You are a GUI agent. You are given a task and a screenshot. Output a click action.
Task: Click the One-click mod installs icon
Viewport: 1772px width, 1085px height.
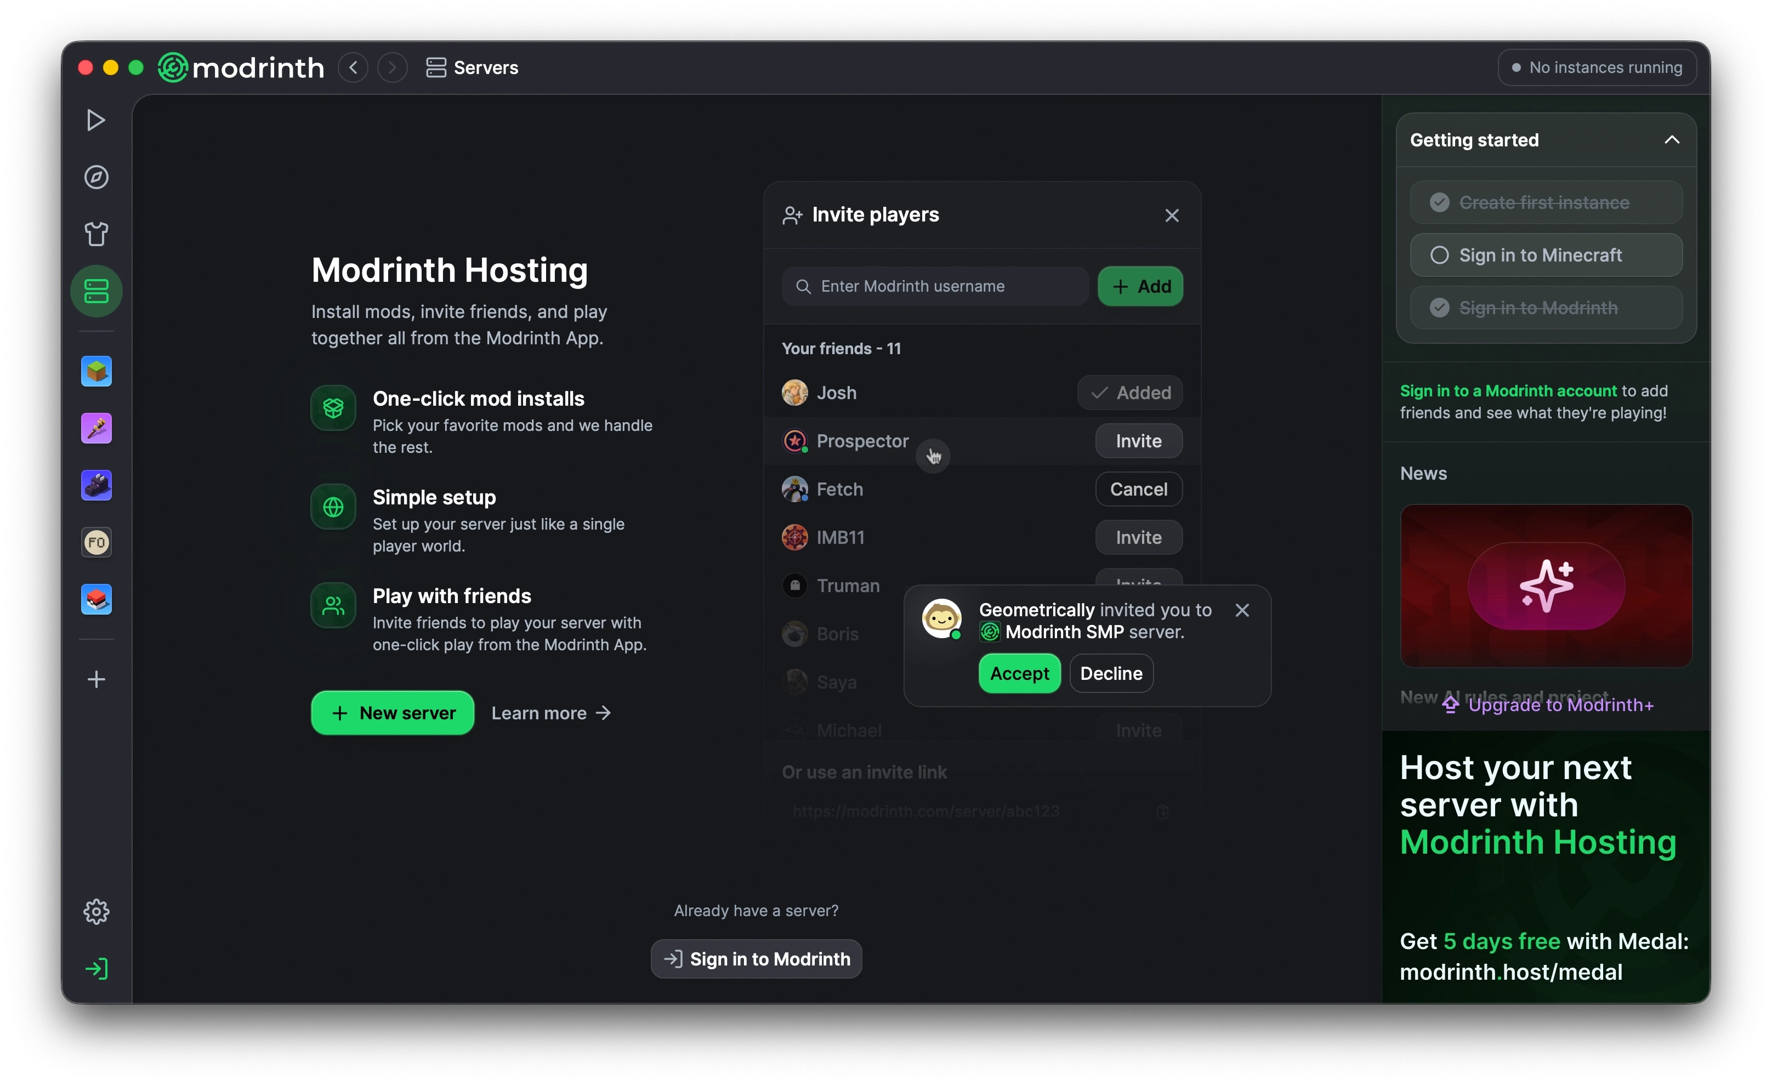coord(333,408)
